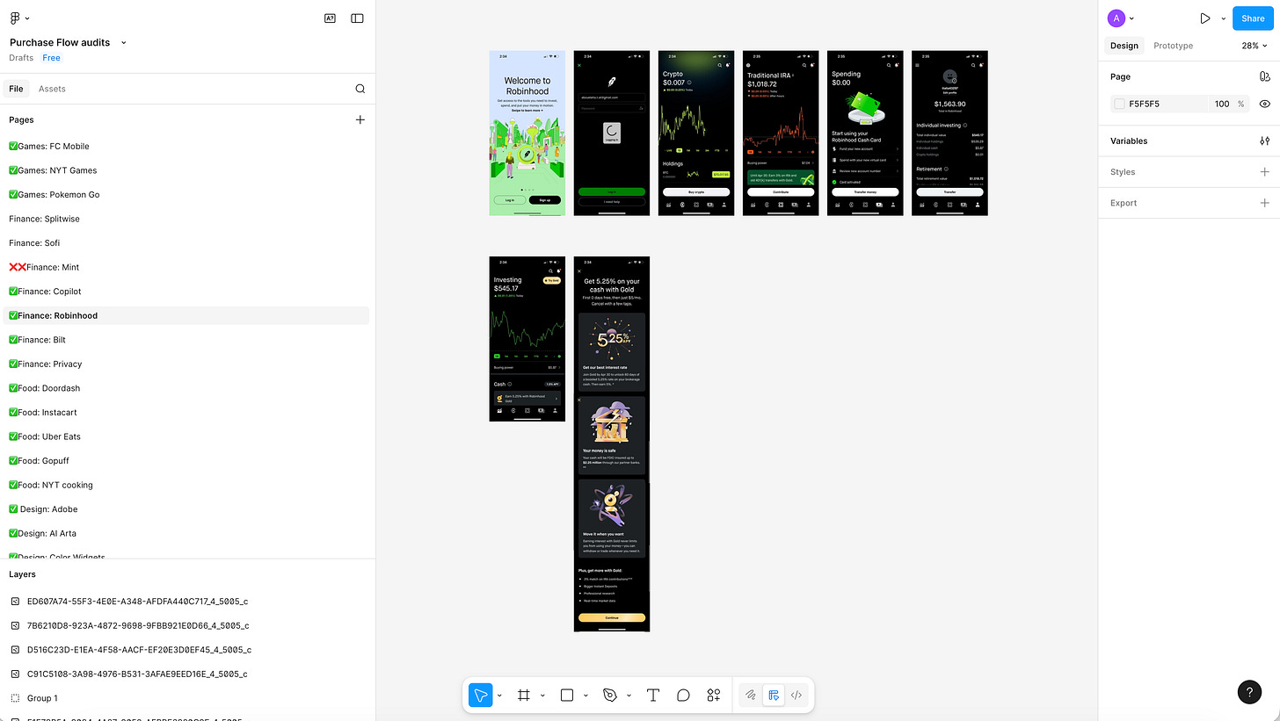Open the 28% zoom dropdown
Viewport: 1280px width, 721px height.
1255,46
